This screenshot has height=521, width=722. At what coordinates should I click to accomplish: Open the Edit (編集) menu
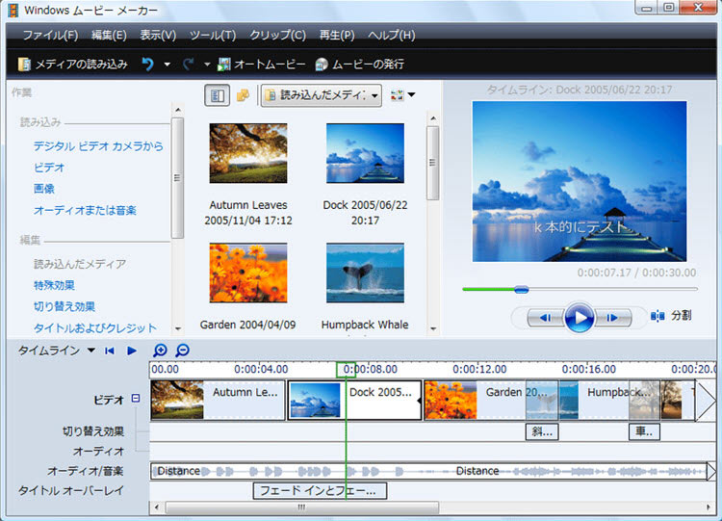[109, 35]
